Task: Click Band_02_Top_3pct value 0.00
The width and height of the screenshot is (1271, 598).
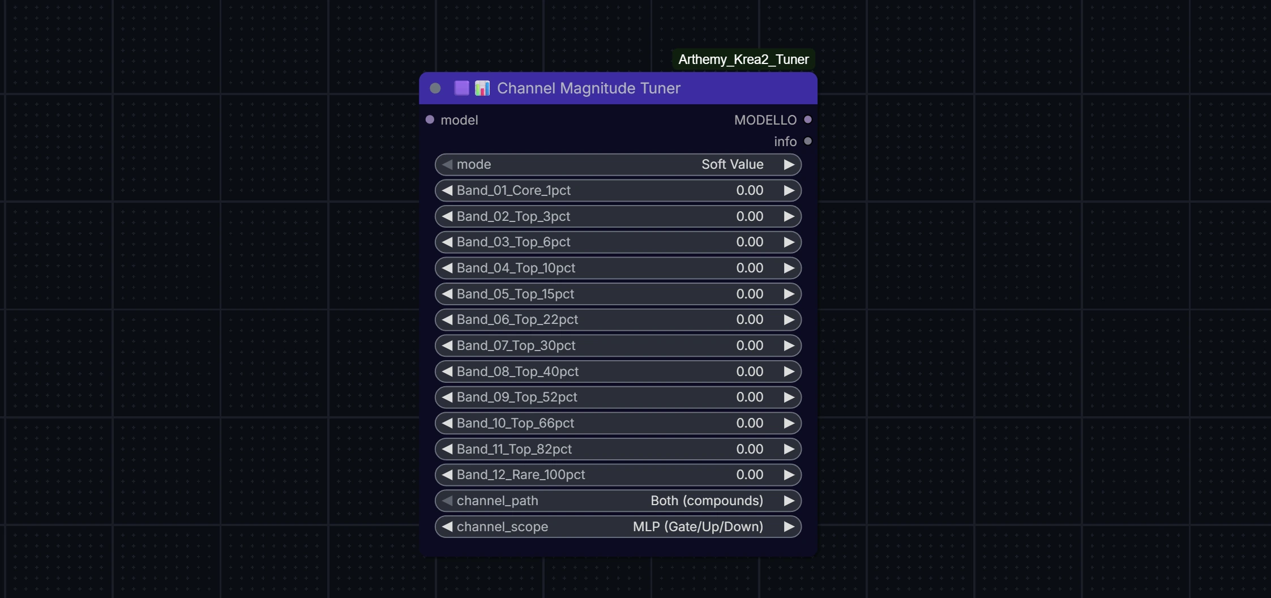Action: point(750,216)
